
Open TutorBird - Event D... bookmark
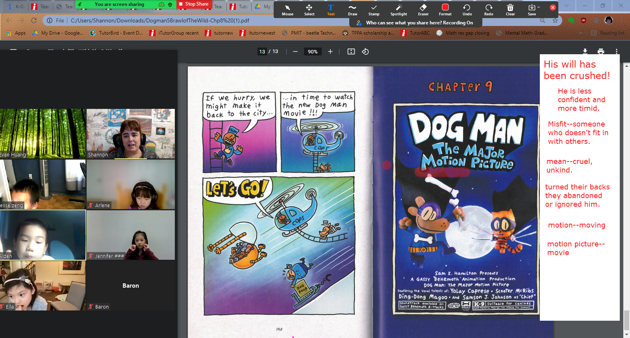117,33
